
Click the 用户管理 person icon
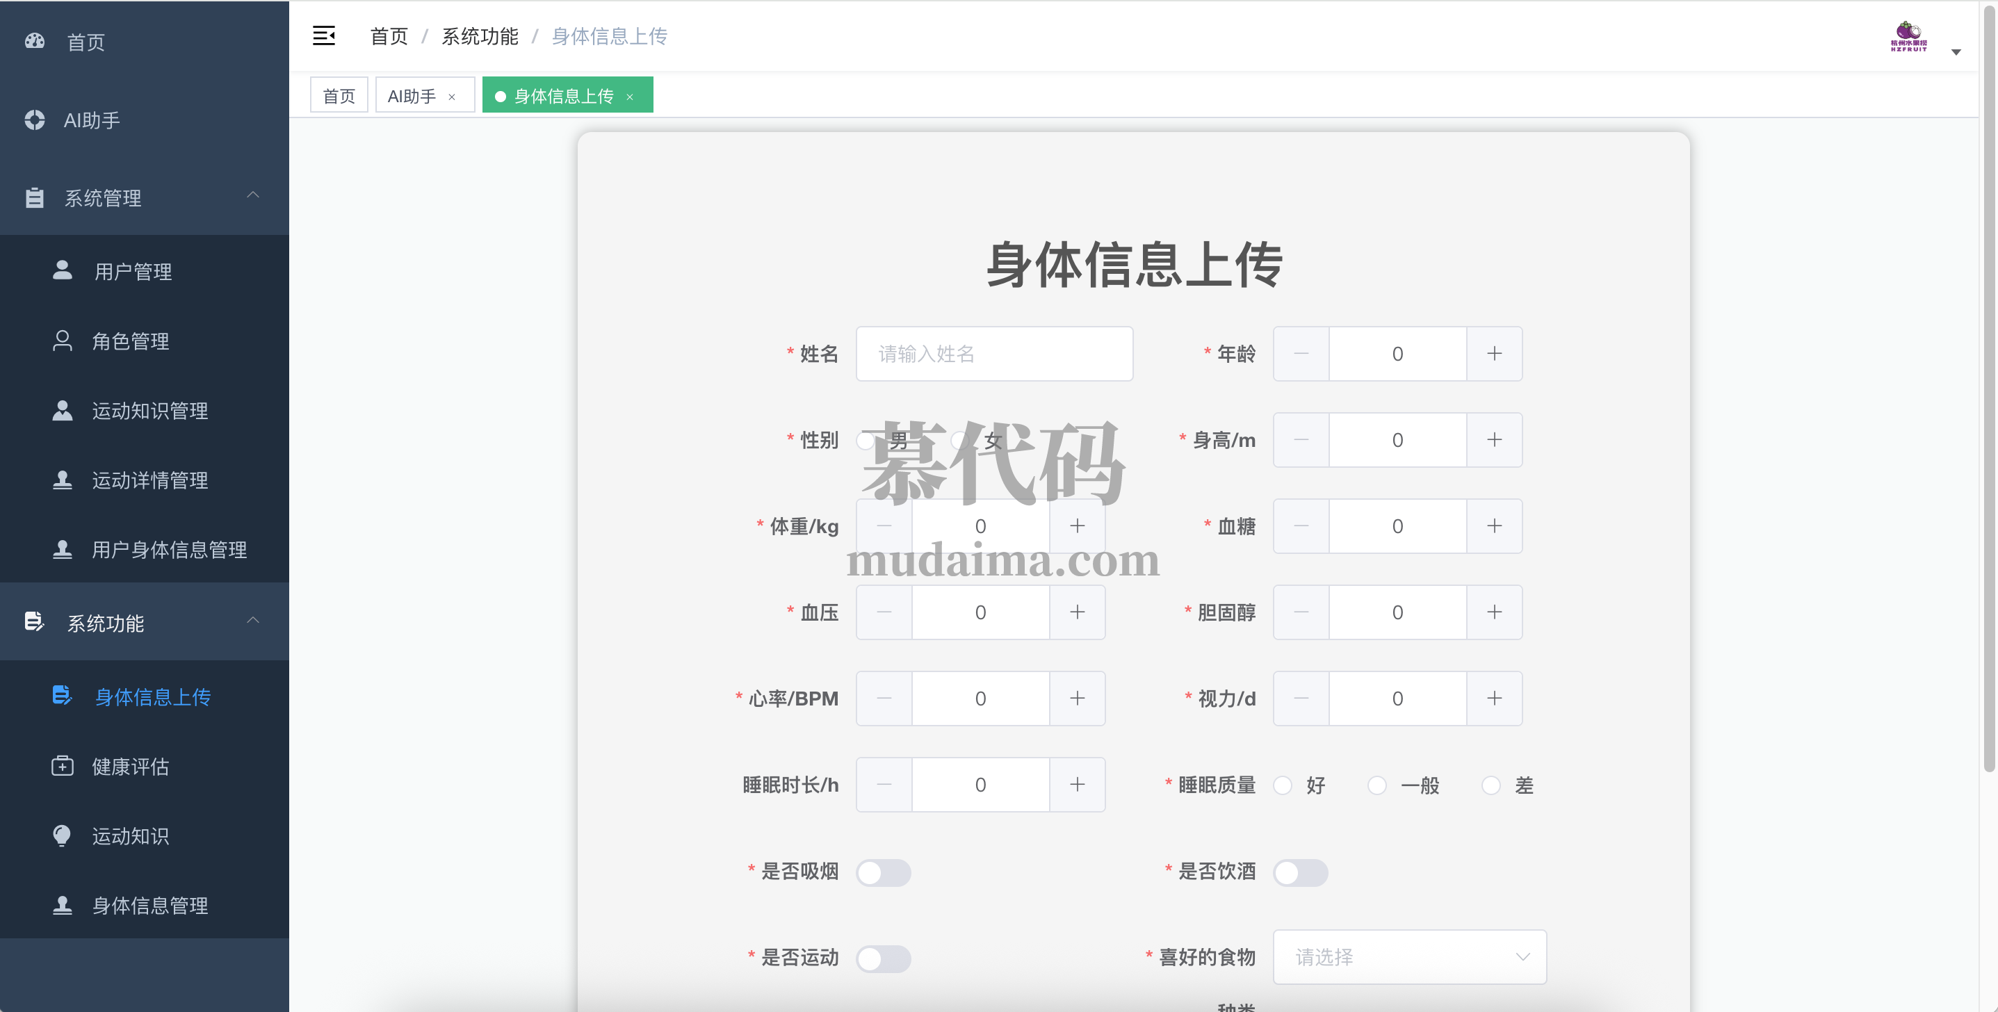click(62, 270)
